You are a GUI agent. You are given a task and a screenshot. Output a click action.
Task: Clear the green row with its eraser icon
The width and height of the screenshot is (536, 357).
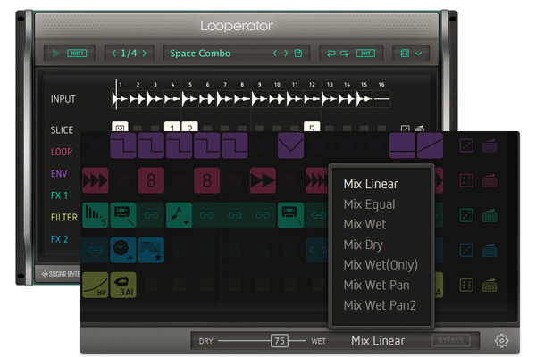point(490,215)
